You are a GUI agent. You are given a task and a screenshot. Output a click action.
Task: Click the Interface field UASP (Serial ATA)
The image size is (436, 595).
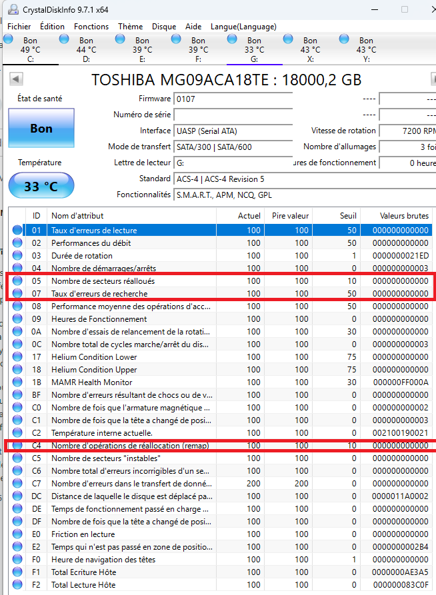[x=233, y=131]
